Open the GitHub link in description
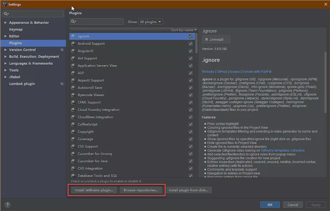The image size is (330, 211). click(x=222, y=72)
